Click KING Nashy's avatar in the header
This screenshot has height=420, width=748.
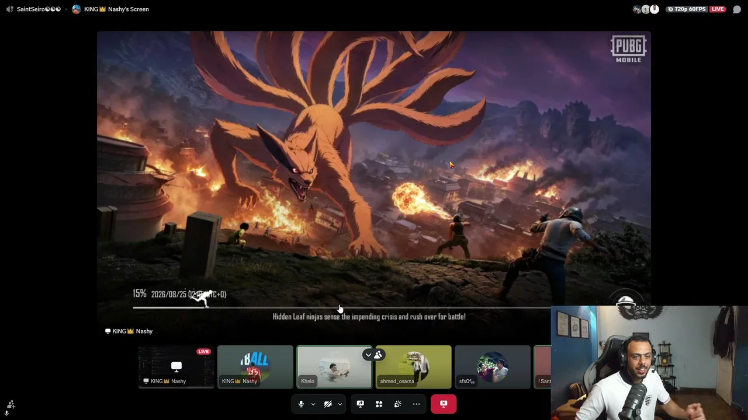coord(76,9)
